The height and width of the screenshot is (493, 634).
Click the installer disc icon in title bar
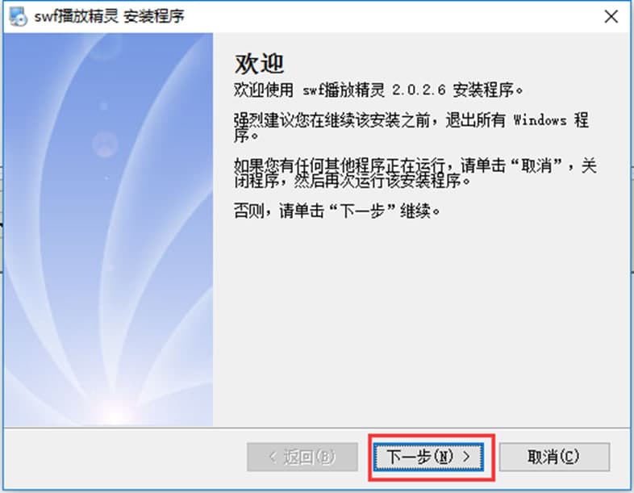tap(18, 17)
